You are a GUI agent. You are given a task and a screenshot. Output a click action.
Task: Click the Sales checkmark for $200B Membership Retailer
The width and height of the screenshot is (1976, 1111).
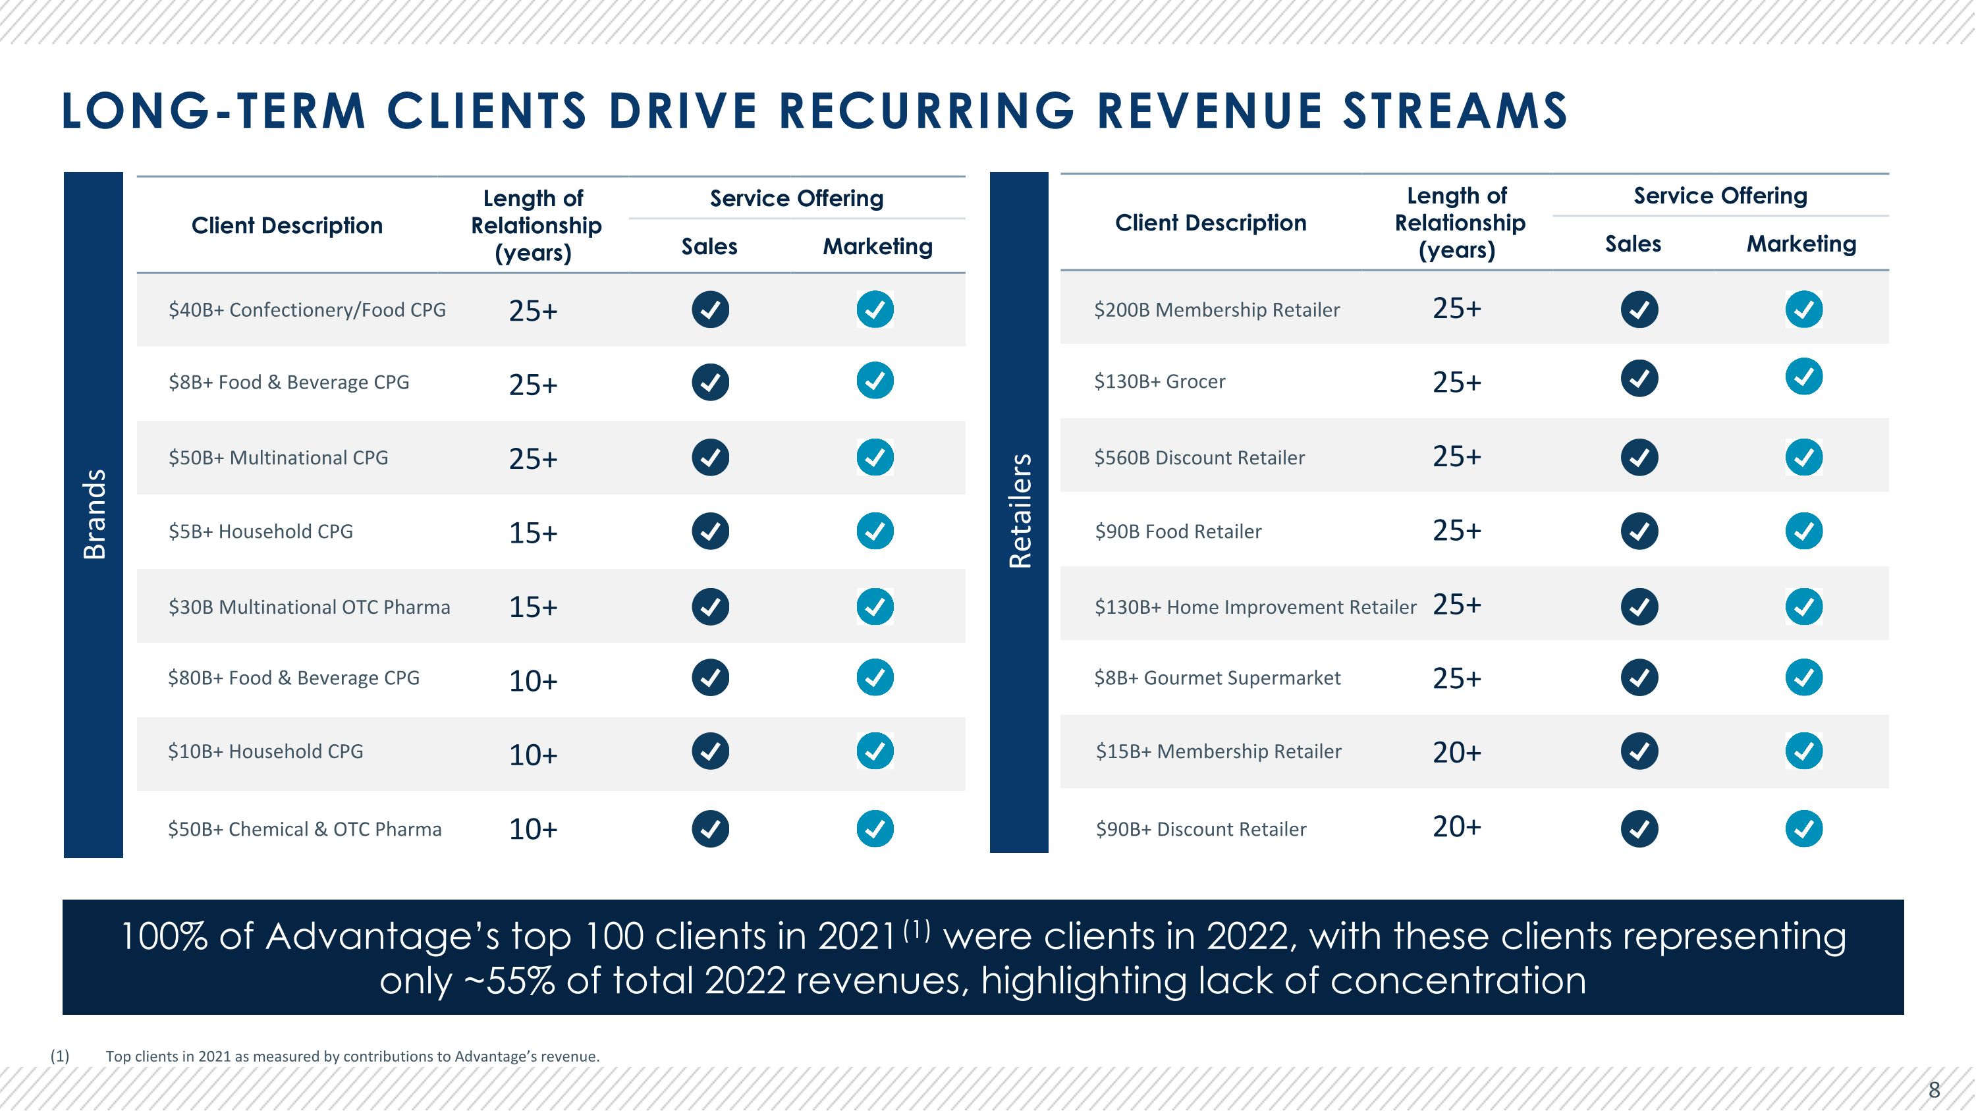coord(1639,310)
